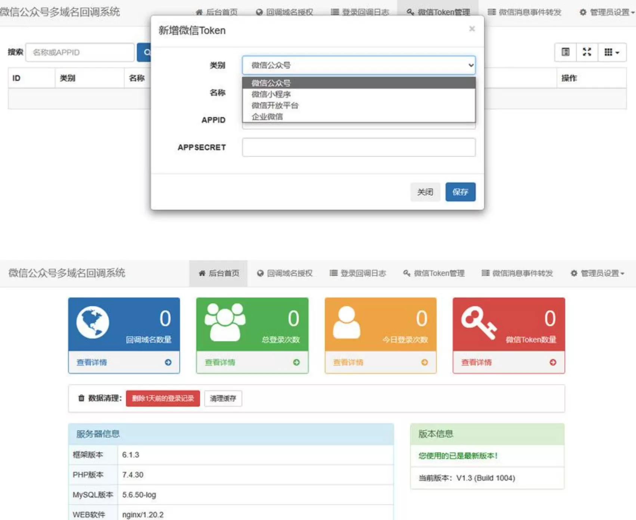
Task: Click 微信Token管理 in lower navbar
Action: (434, 273)
